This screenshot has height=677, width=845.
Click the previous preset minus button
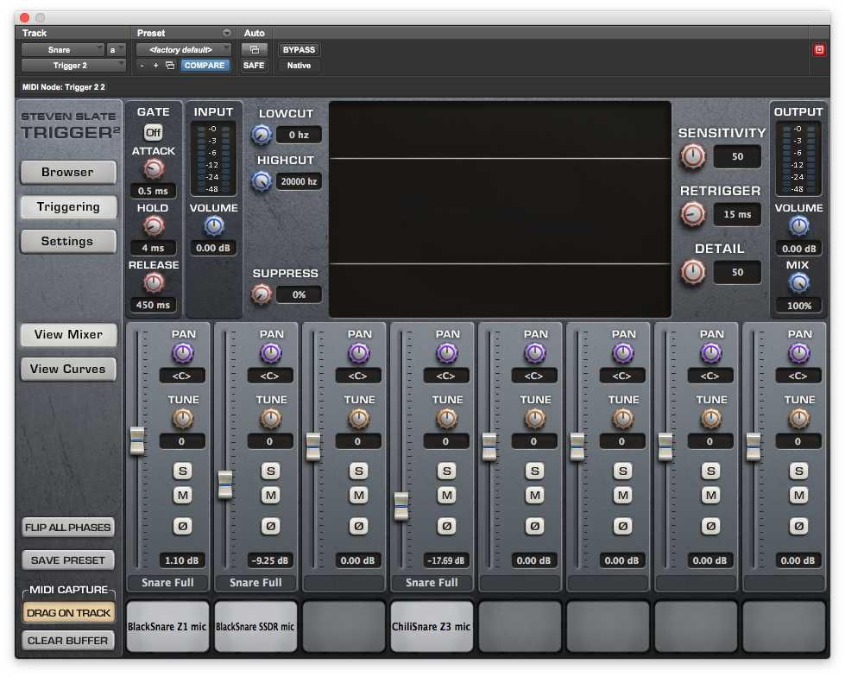[142, 66]
